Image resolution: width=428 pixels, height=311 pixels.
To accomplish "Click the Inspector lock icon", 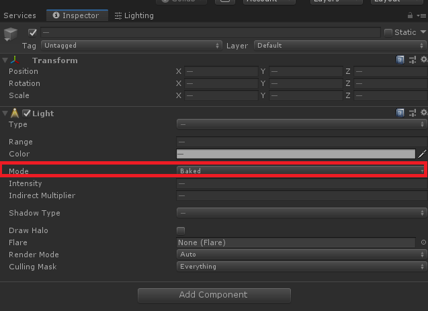I will [x=410, y=15].
